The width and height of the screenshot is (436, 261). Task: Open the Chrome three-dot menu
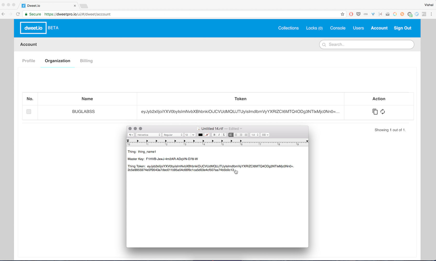[x=431, y=14]
